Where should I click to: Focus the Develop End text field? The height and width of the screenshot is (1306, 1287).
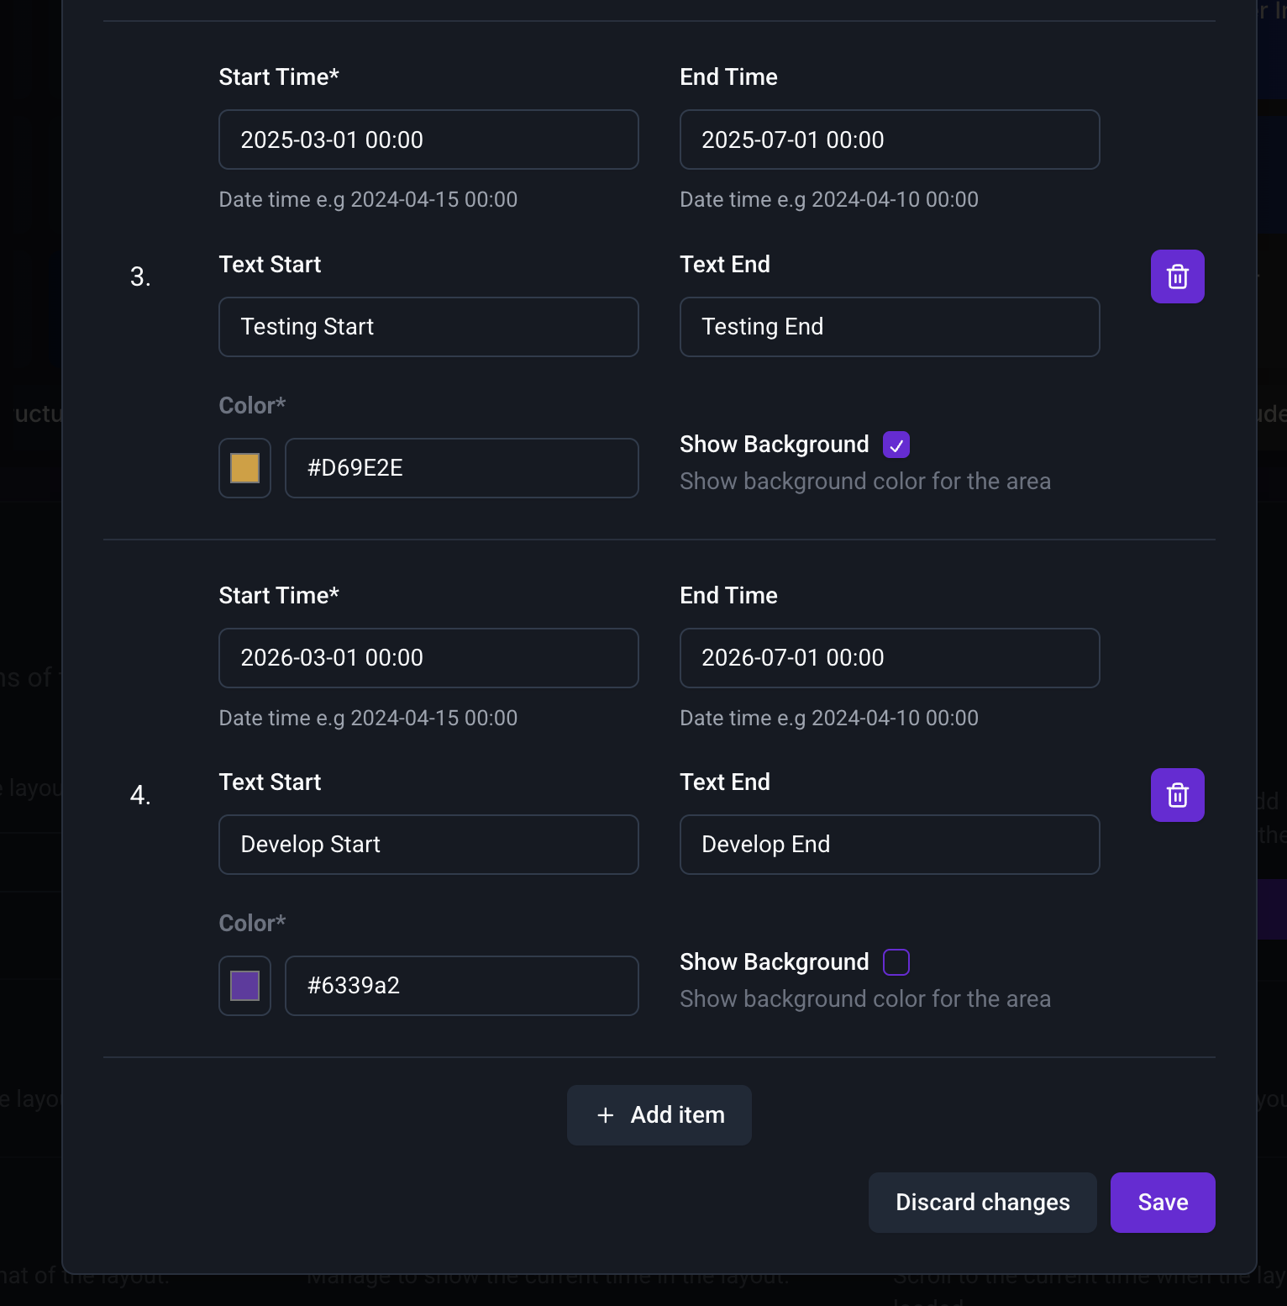pyautogui.click(x=890, y=845)
